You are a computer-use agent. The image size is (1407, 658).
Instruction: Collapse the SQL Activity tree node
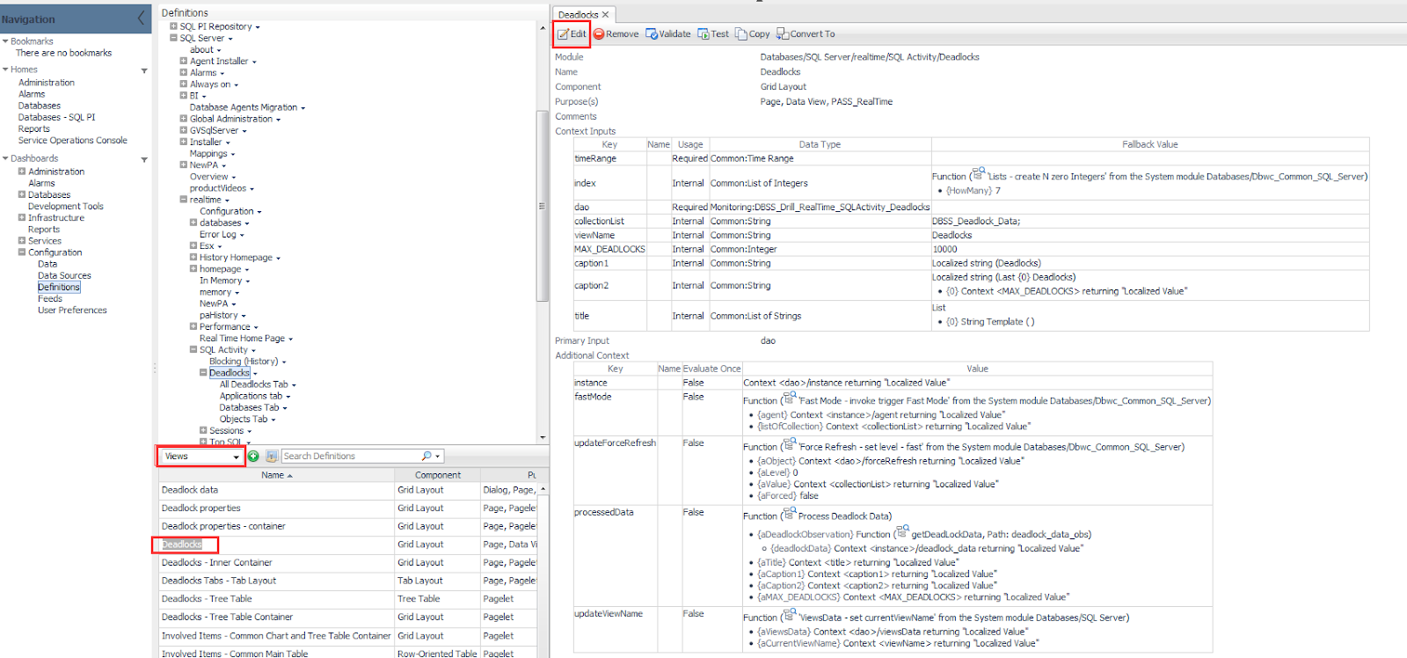pos(193,349)
